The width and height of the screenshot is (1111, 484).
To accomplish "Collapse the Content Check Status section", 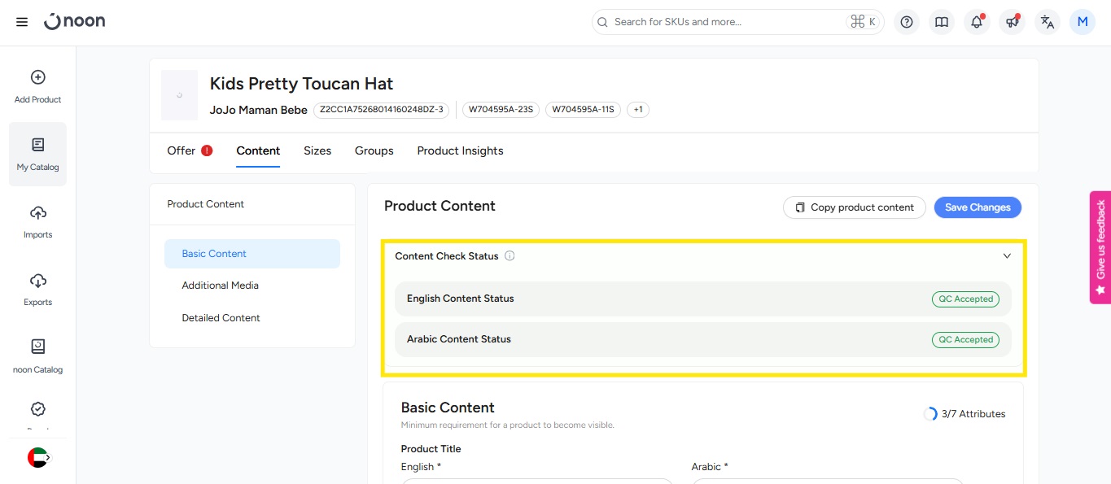I will (x=1007, y=256).
